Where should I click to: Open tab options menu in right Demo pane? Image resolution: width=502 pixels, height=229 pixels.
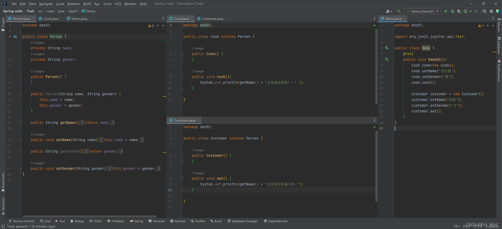click(x=493, y=19)
